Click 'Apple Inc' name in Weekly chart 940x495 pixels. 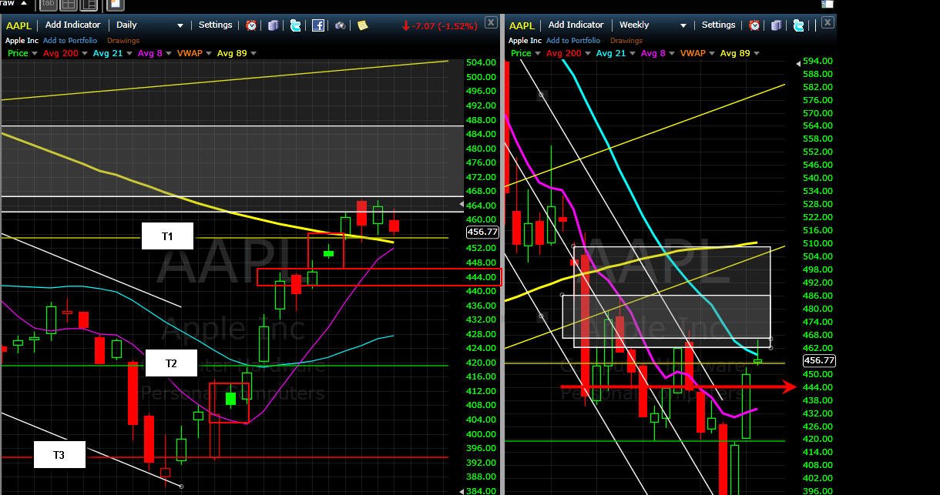coord(525,41)
